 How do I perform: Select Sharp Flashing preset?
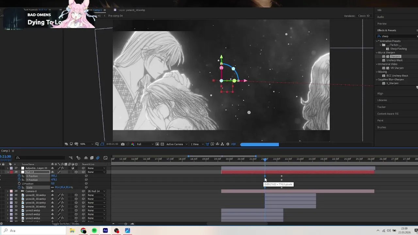pyautogui.click(x=398, y=49)
